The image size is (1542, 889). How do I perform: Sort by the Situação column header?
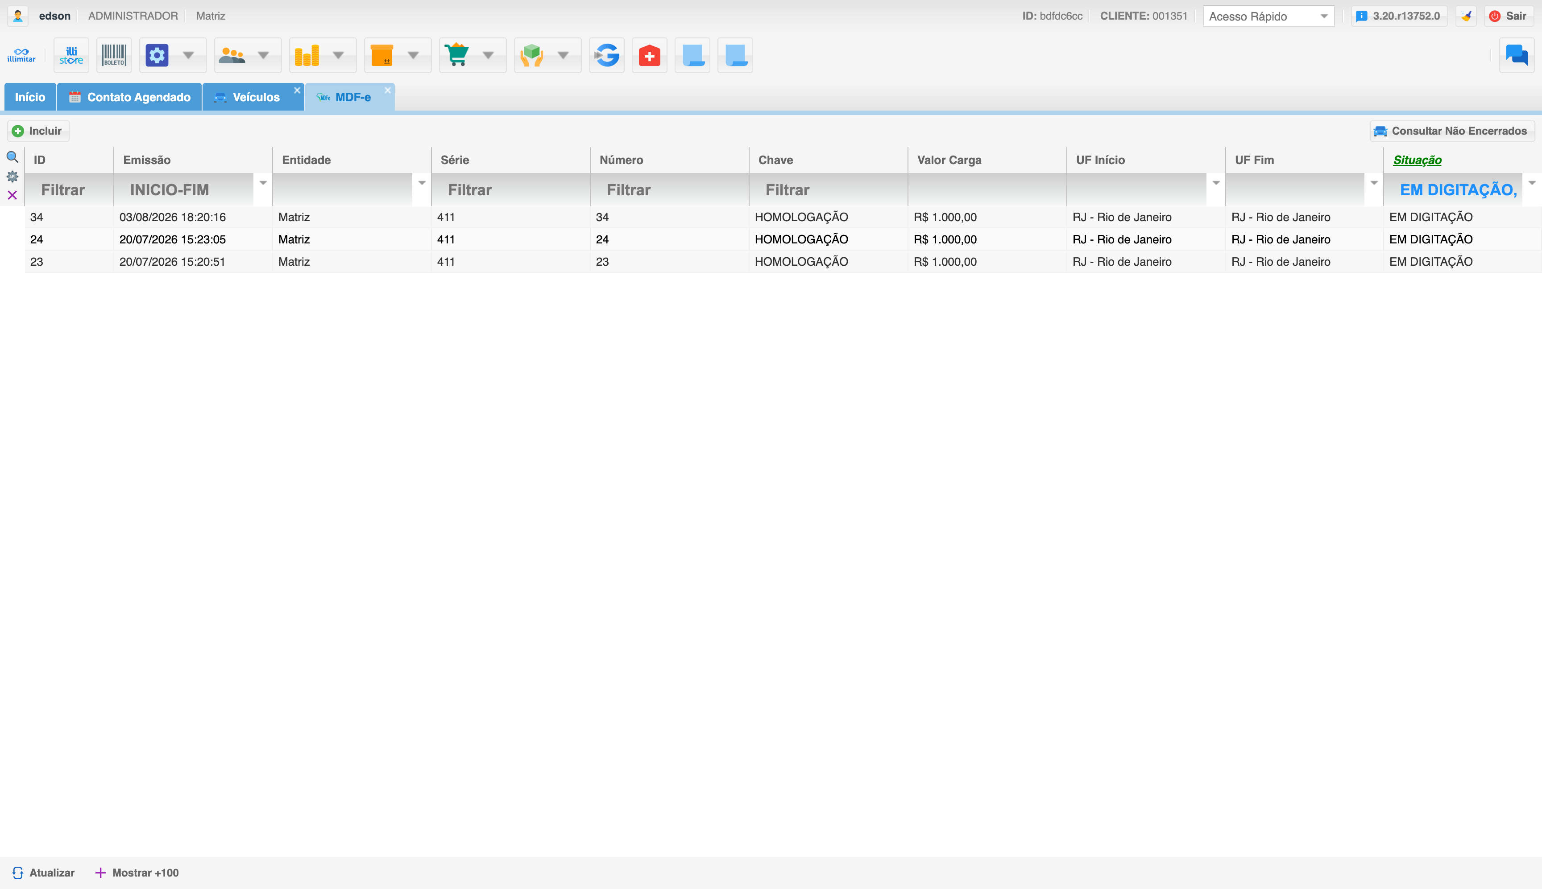tap(1417, 160)
